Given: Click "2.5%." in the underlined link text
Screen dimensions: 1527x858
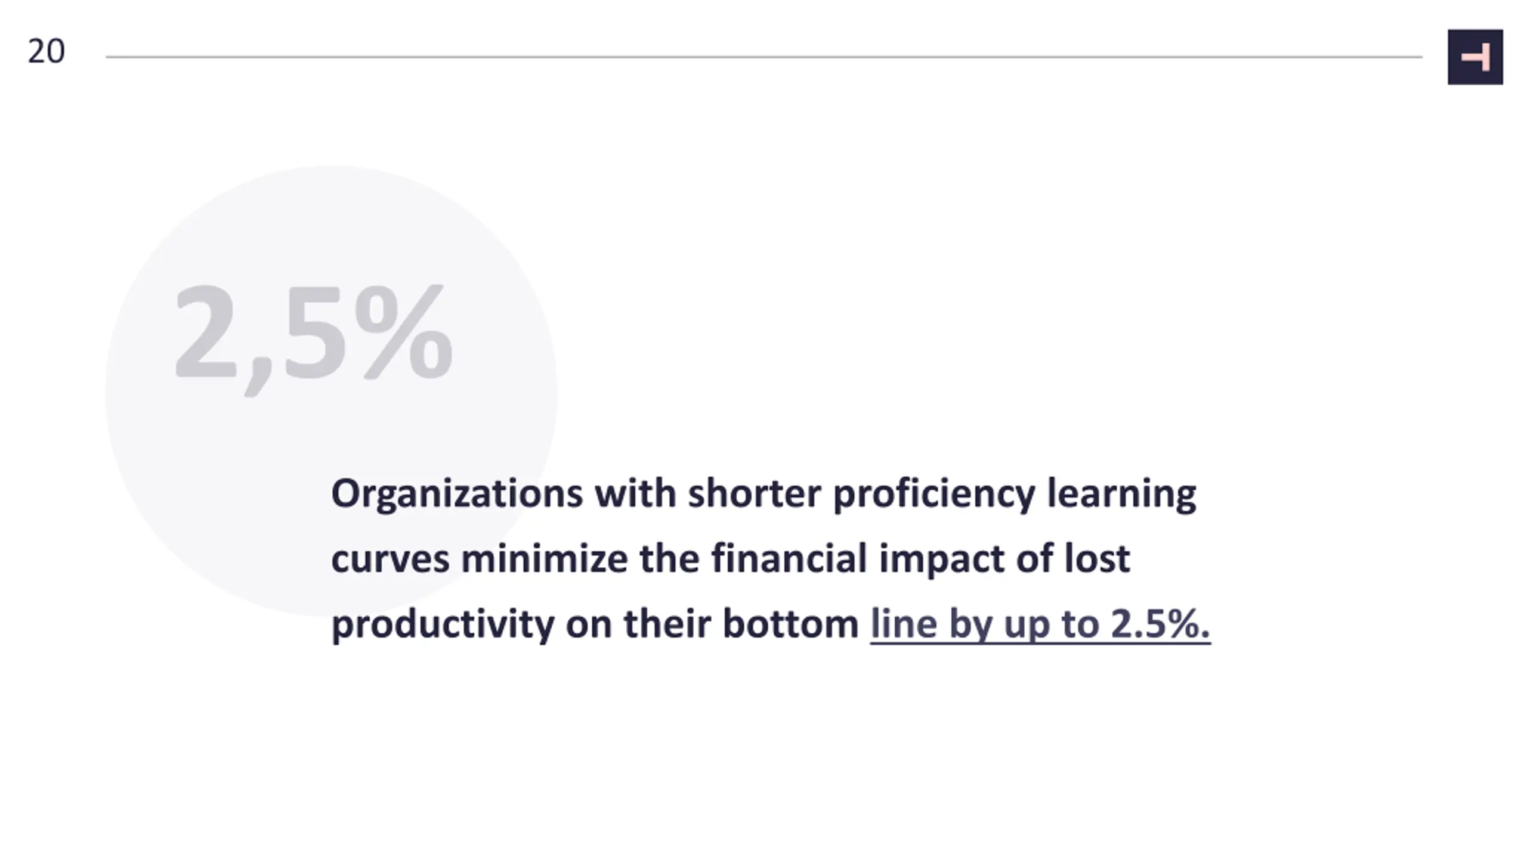Looking at the screenshot, I should (x=1160, y=623).
